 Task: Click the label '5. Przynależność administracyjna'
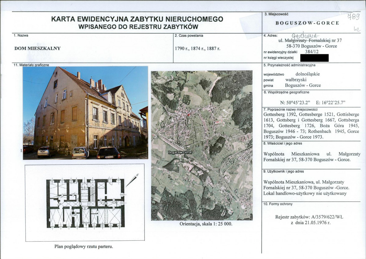(289, 65)
